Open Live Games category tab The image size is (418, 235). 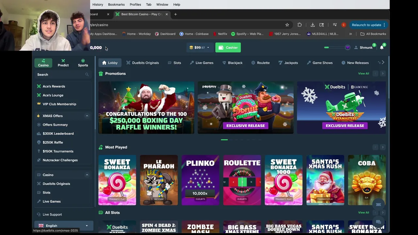tap(201, 63)
